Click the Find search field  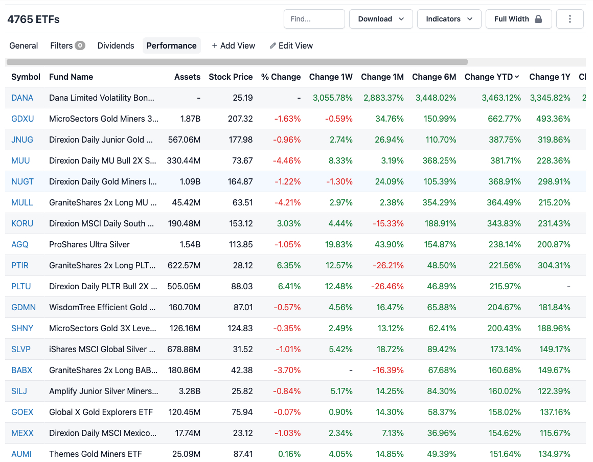314,19
